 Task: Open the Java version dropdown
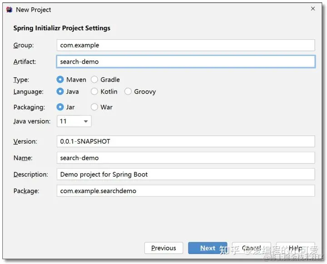[74, 121]
